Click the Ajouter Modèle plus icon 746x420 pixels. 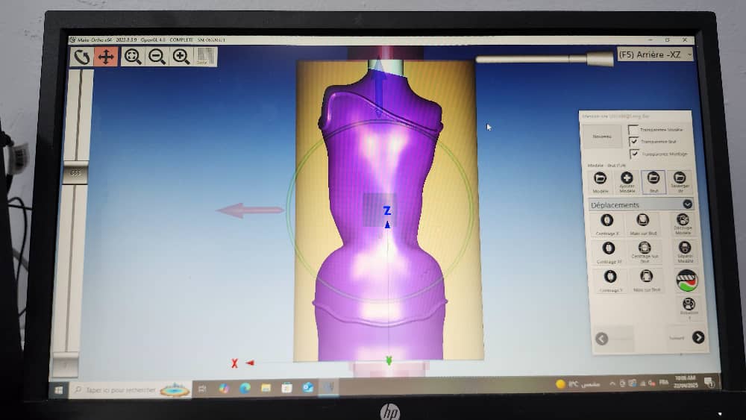tap(627, 178)
